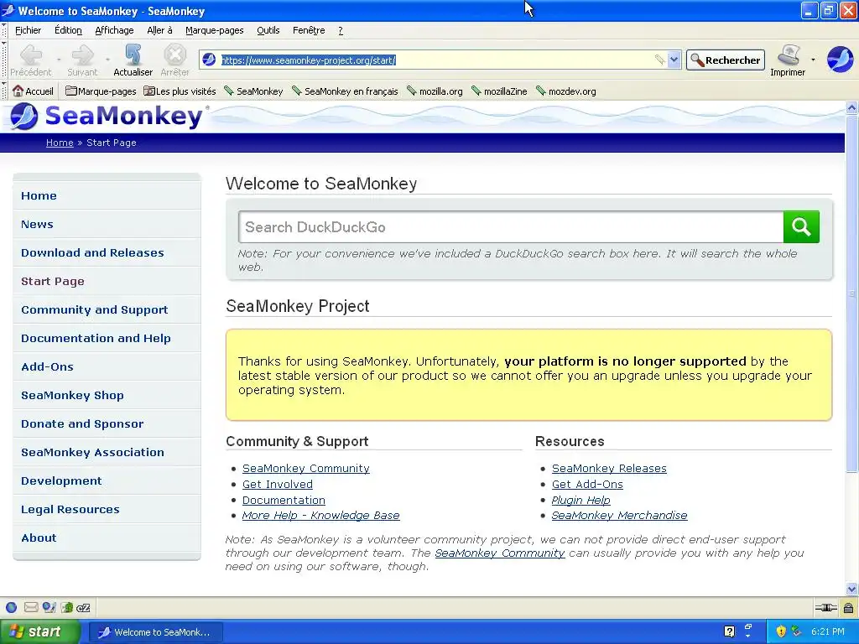The width and height of the screenshot is (859, 644).
Task: Open the back button history dropdown arrow
Action: [59, 60]
